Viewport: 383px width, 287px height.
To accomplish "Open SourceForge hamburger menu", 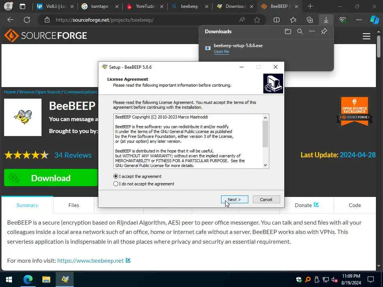I will coord(367,36).
